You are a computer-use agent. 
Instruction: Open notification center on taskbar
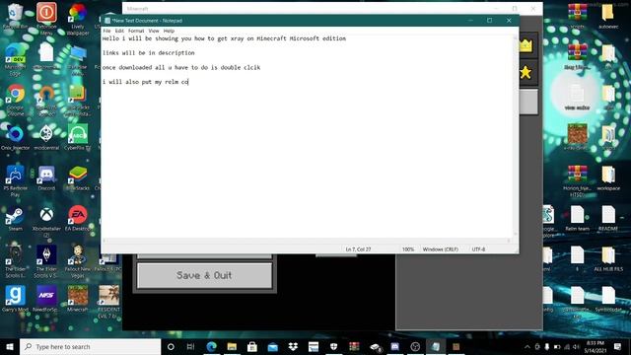tap(618, 346)
